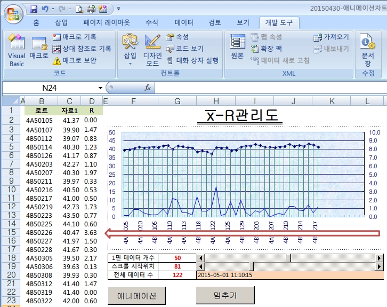Open the Office button menu
Viewport: 387px width, 307px height.
(14, 14)
